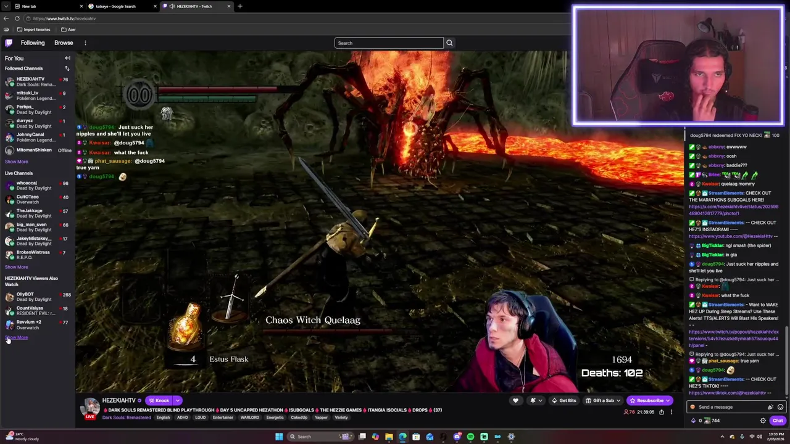Grab the chat panel scrollbar
The height and width of the screenshot is (444, 790).
(788, 361)
